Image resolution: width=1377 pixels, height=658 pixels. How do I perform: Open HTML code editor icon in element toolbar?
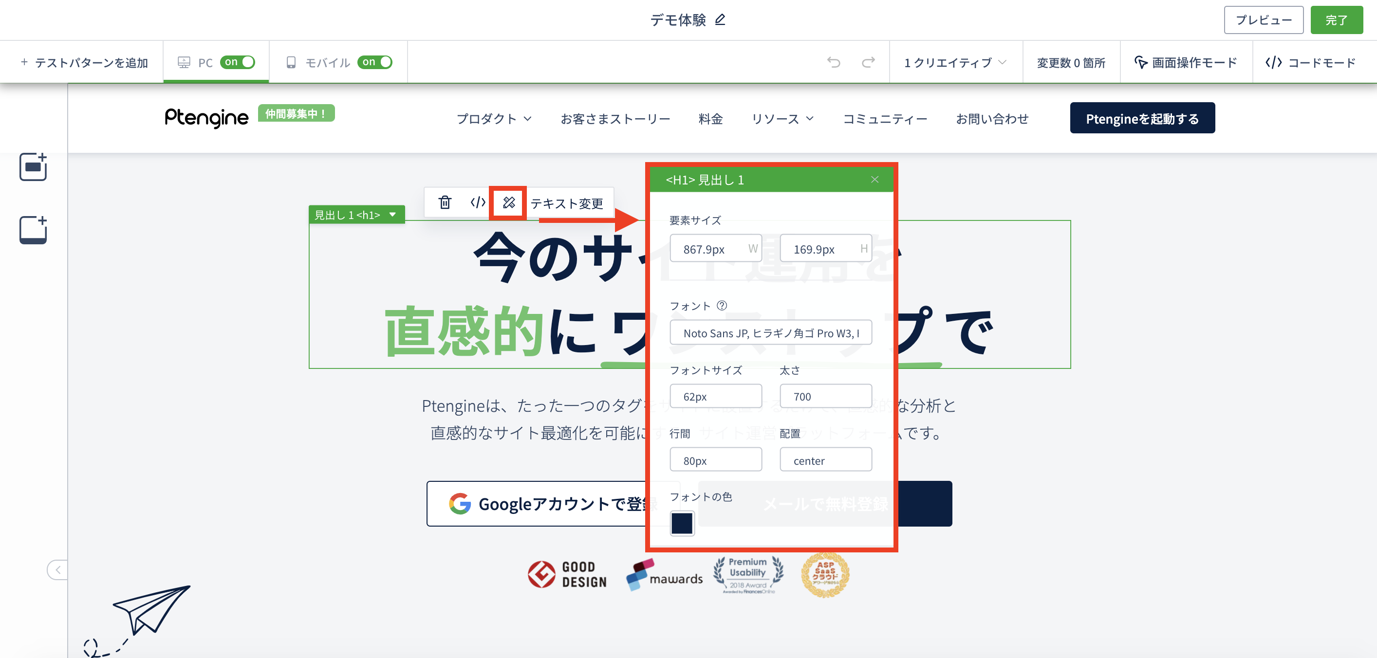tap(478, 202)
